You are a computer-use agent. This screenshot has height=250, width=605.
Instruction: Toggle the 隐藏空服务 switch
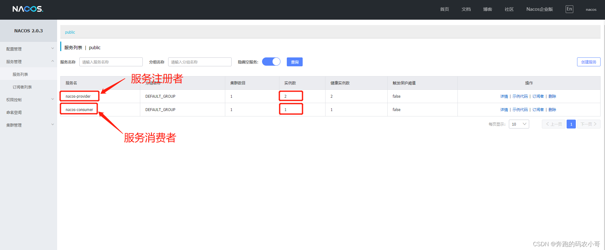click(271, 62)
